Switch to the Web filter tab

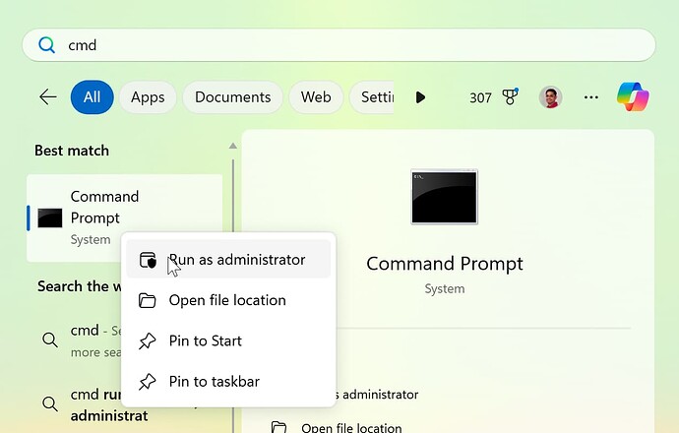(x=316, y=97)
